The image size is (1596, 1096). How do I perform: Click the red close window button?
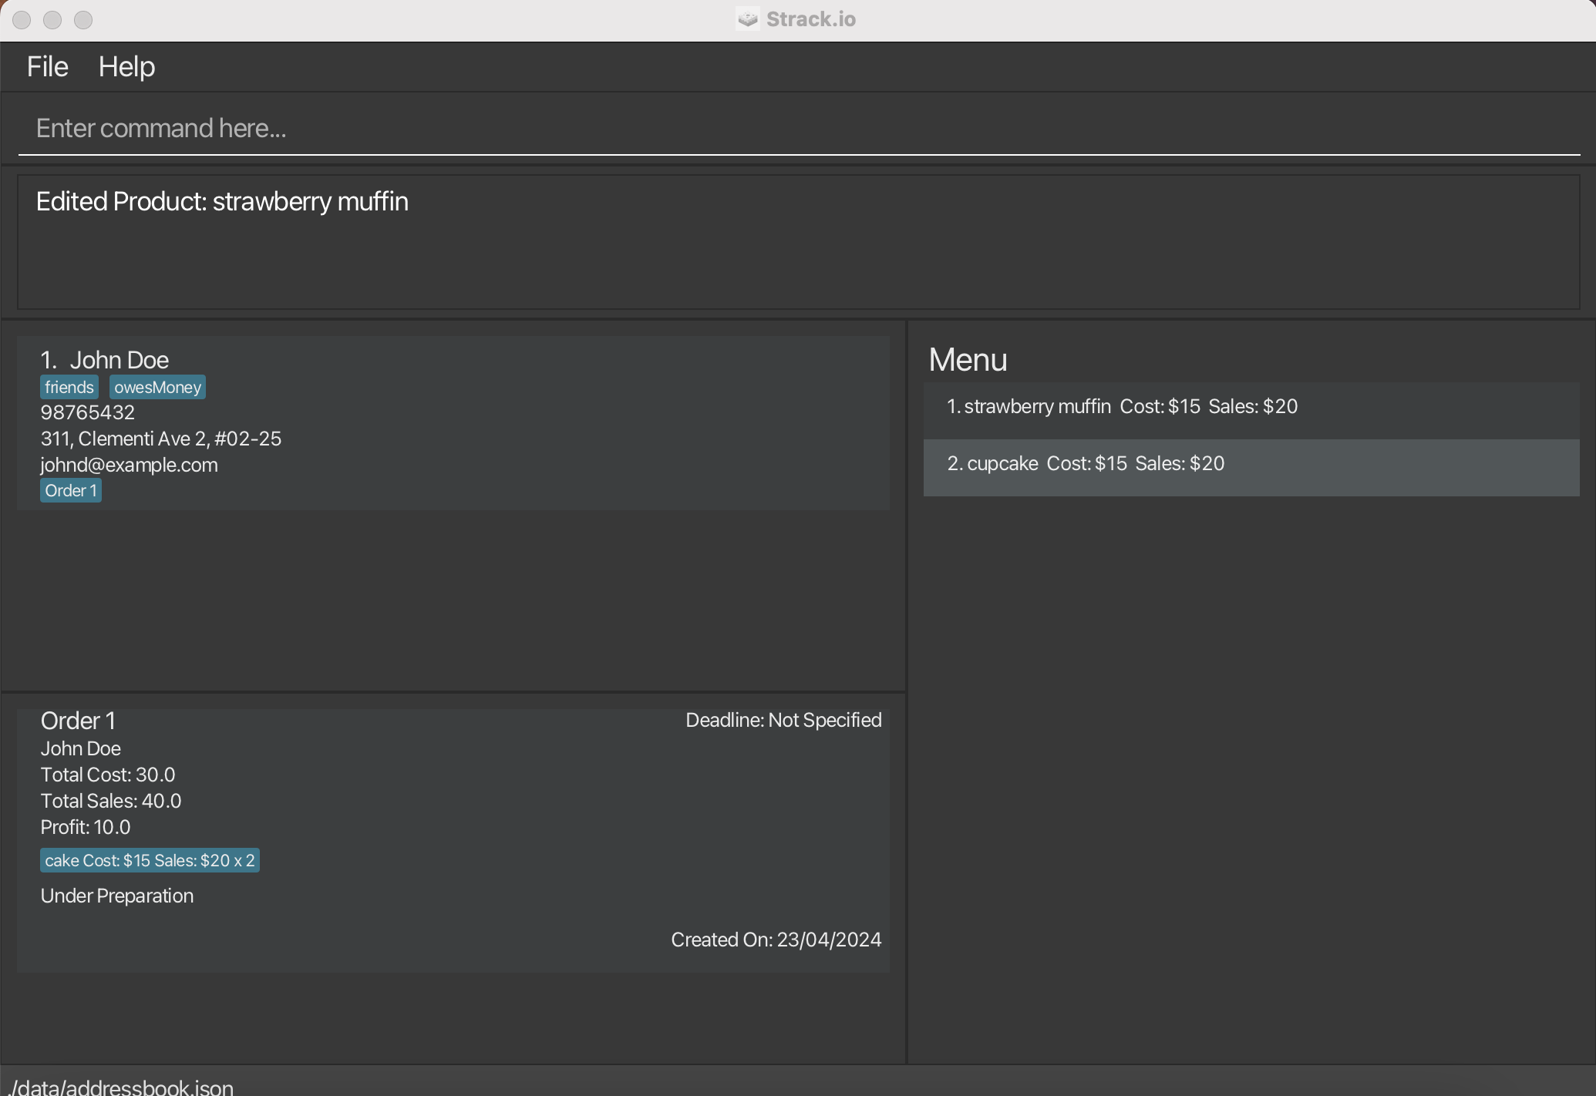(x=22, y=20)
